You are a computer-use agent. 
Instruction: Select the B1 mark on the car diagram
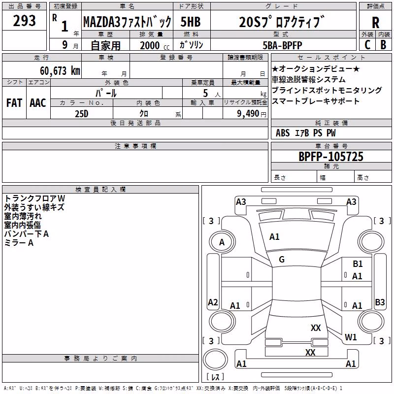[x=358, y=264]
